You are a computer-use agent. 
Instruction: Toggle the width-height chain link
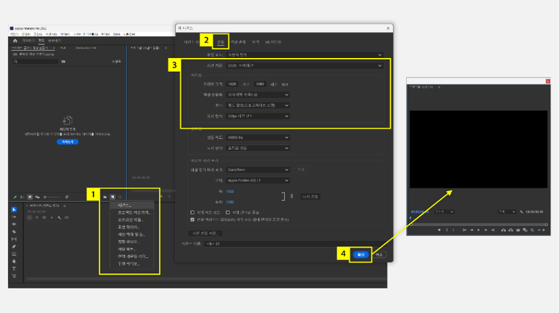coord(291,196)
